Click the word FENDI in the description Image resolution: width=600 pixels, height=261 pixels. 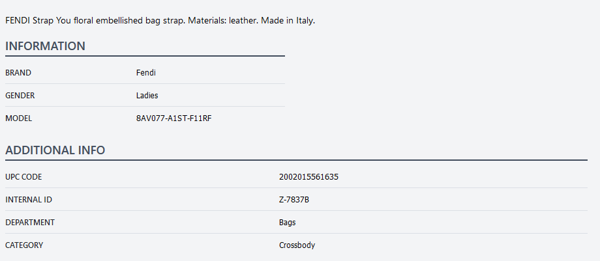click(17, 21)
